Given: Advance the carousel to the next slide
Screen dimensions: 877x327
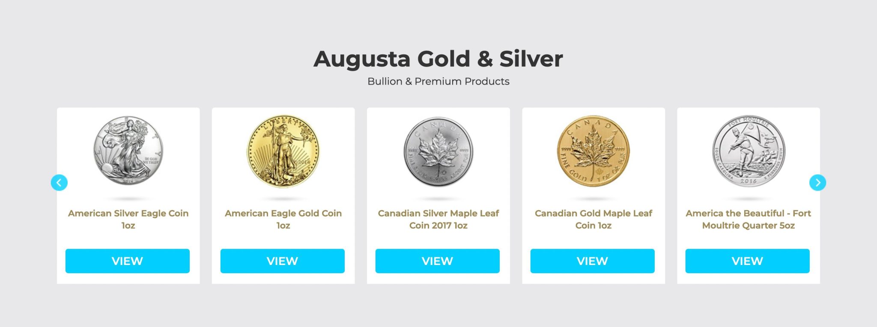Looking at the screenshot, I should tap(817, 182).
